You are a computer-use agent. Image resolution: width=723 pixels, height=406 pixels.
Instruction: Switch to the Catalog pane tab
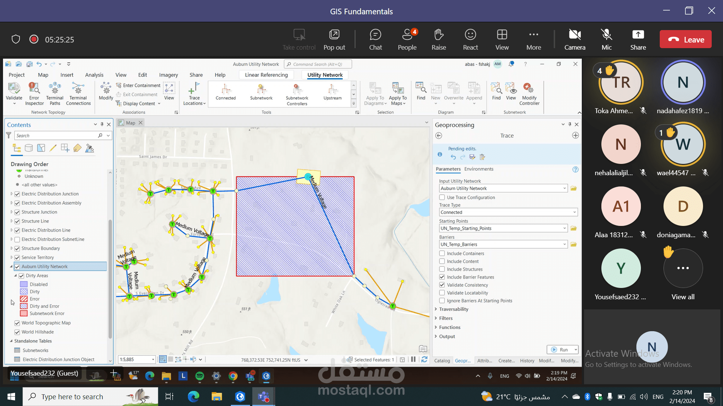point(442,361)
